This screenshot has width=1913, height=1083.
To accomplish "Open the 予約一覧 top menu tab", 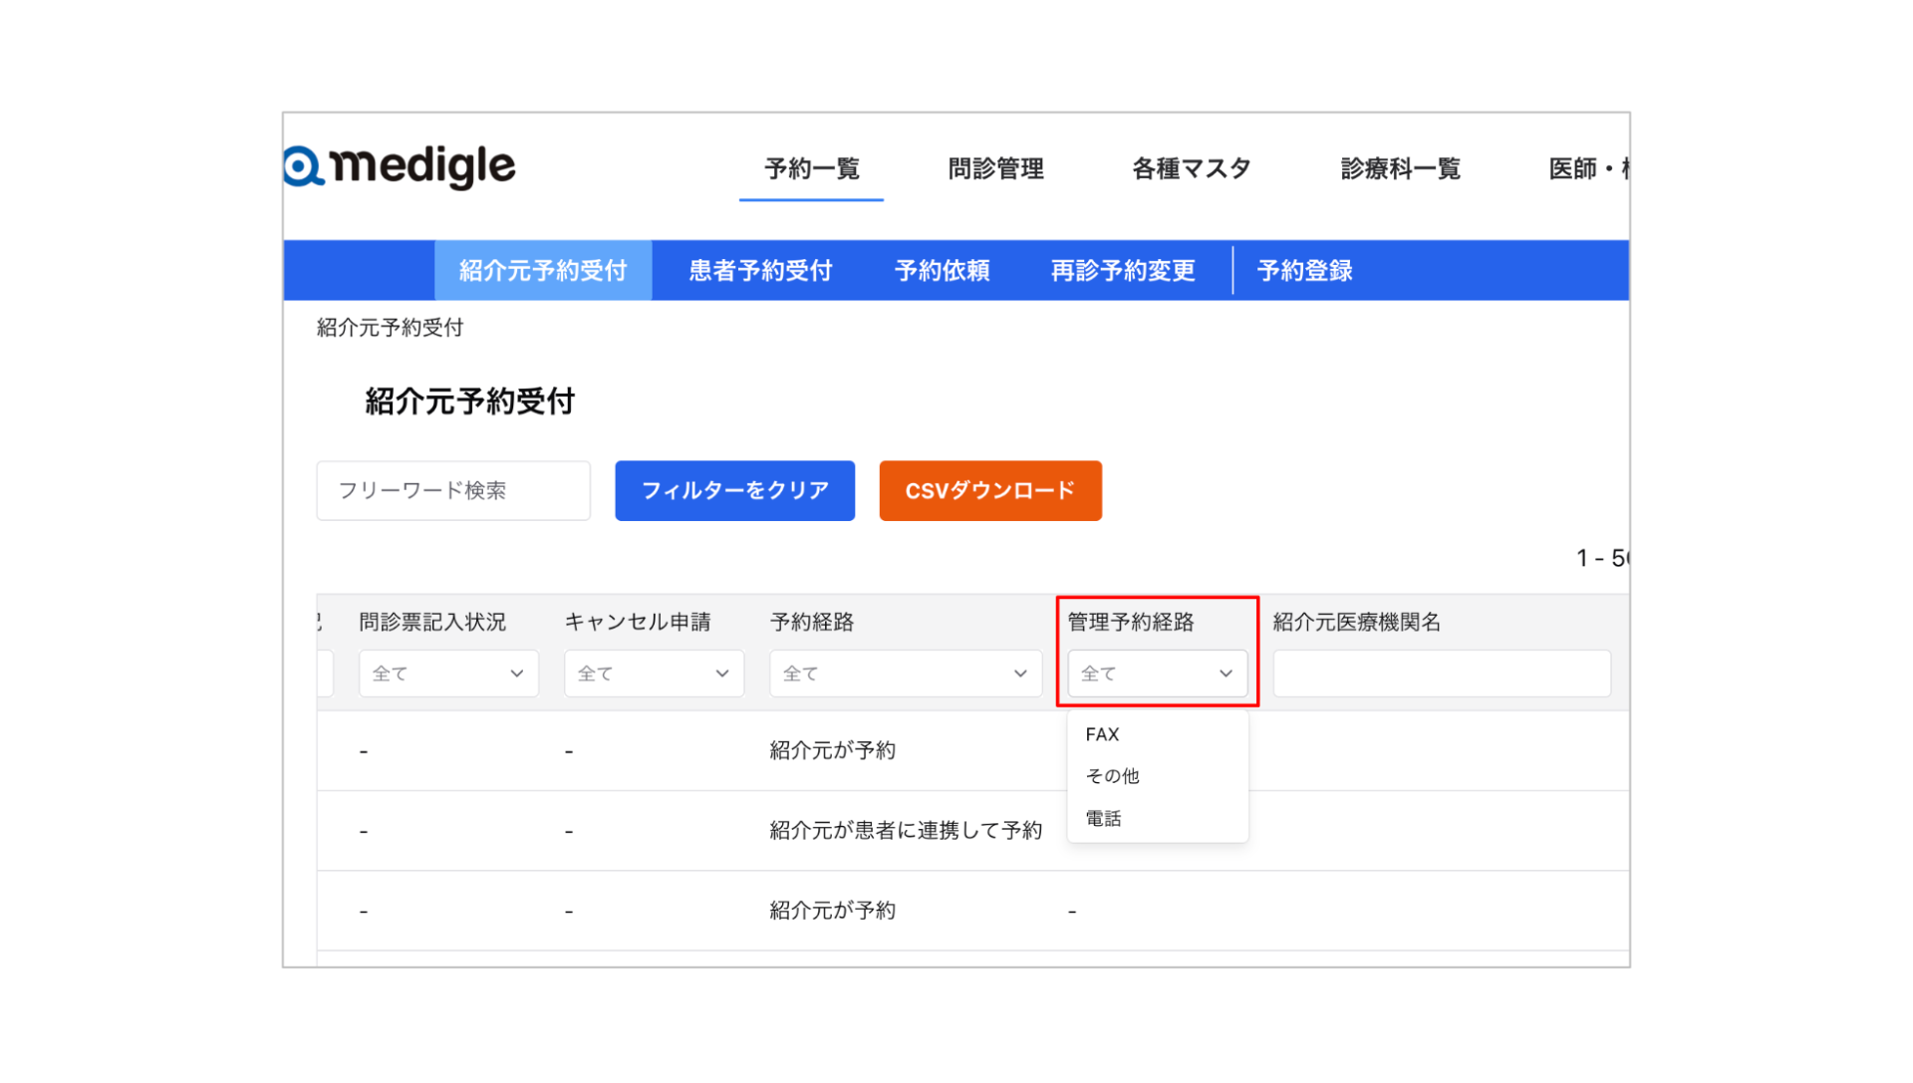I will coord(811,168).
